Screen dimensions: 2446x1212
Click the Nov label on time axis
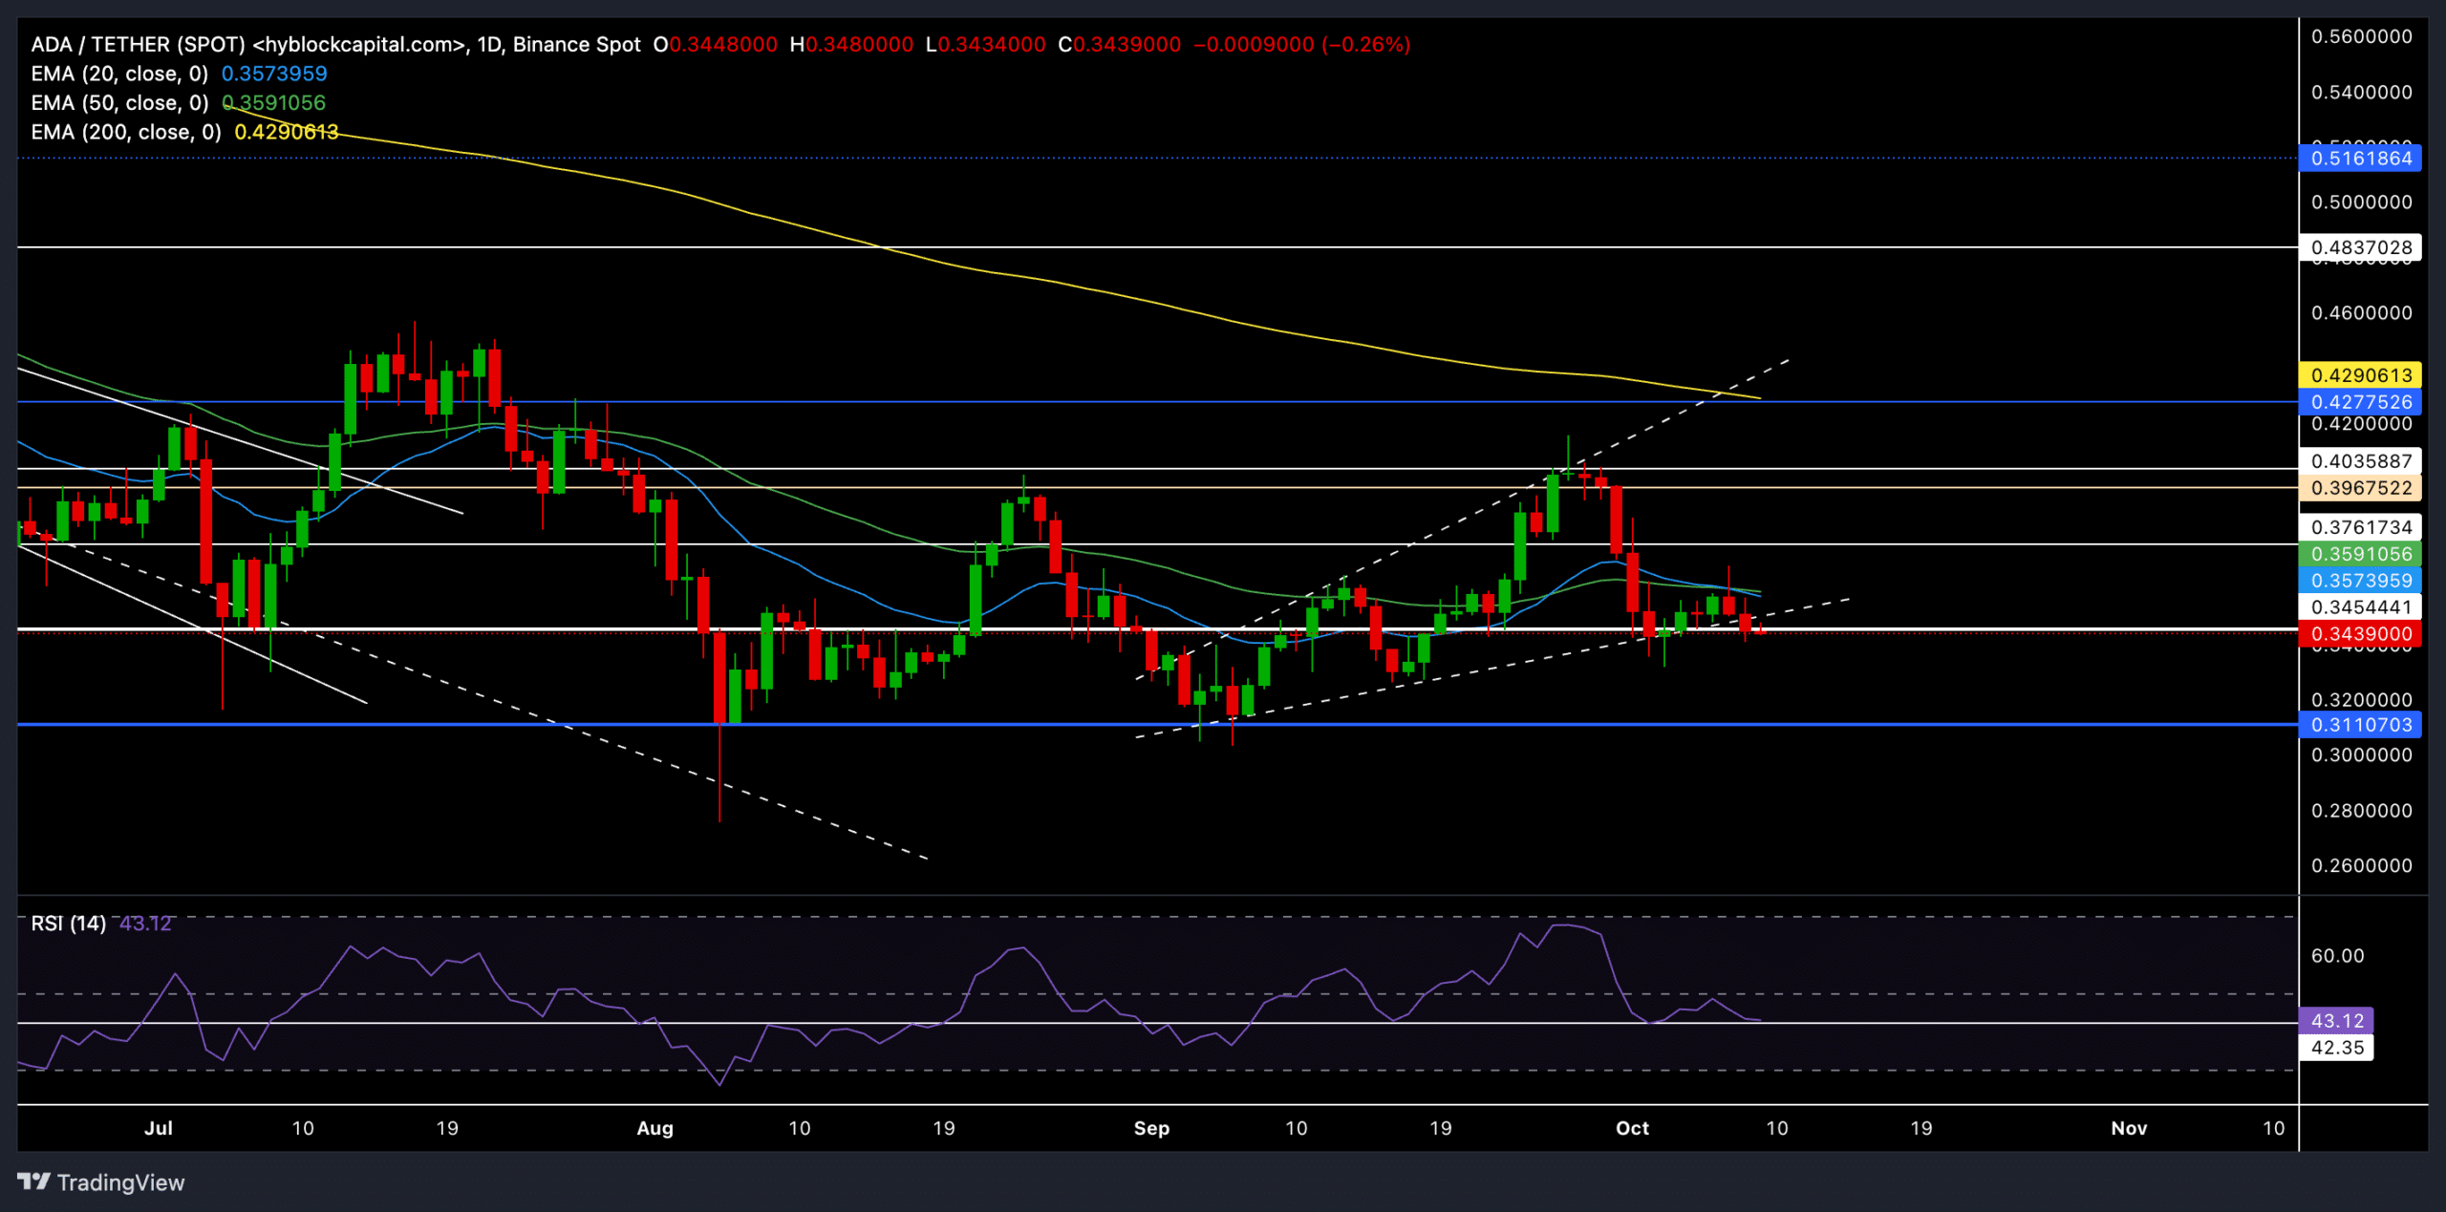click(2129, 1128)
